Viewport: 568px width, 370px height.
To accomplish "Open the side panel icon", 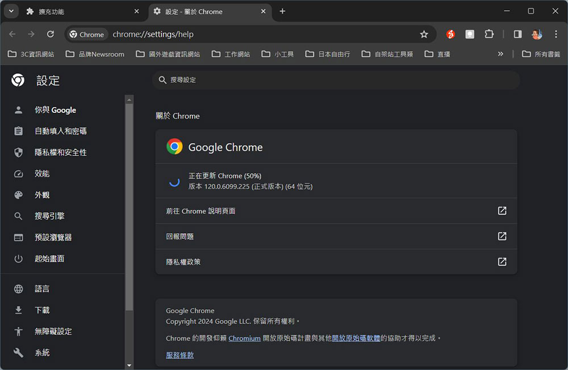I will 517,34.
